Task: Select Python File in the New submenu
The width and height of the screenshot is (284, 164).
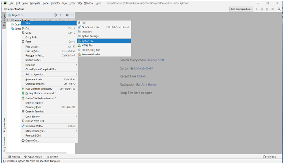Action: click(x=104, y=41)
